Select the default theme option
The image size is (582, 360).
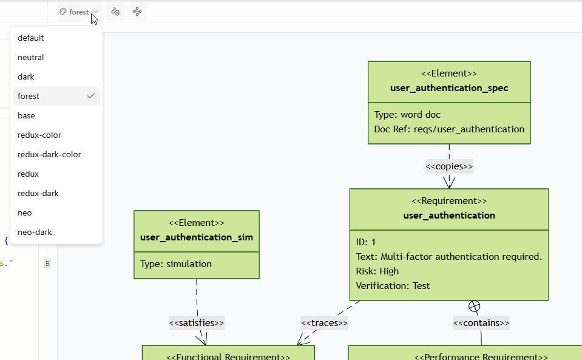(x=56, y=38)
